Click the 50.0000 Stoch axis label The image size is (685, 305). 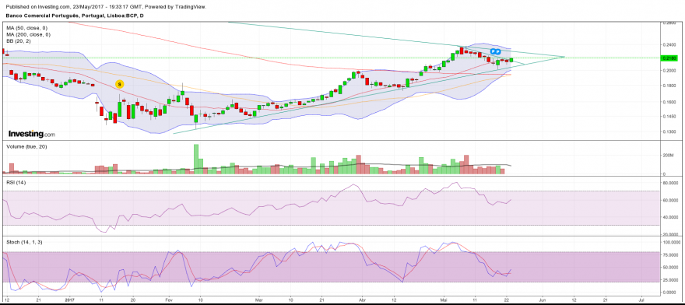point(669,267)
